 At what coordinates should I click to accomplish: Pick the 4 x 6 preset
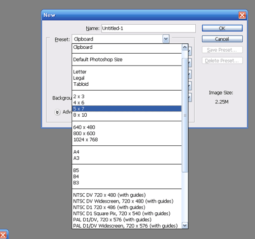click(x=127, y=102)
